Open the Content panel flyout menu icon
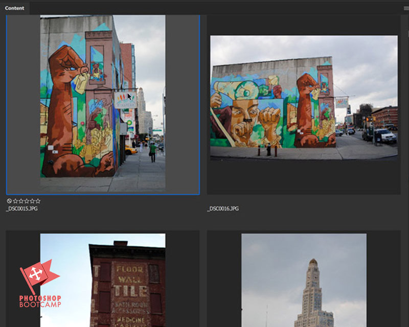The height and width of the screenshot is (327, 409). point(406,9)
